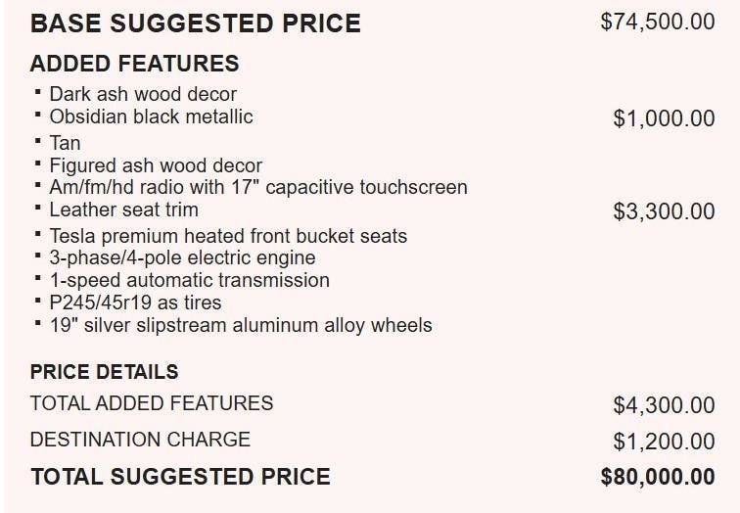The width and height of the screenshot is (740, 513).
Task: Click the Obsidian black metallic feature
Action: click(x=151, y=117)
